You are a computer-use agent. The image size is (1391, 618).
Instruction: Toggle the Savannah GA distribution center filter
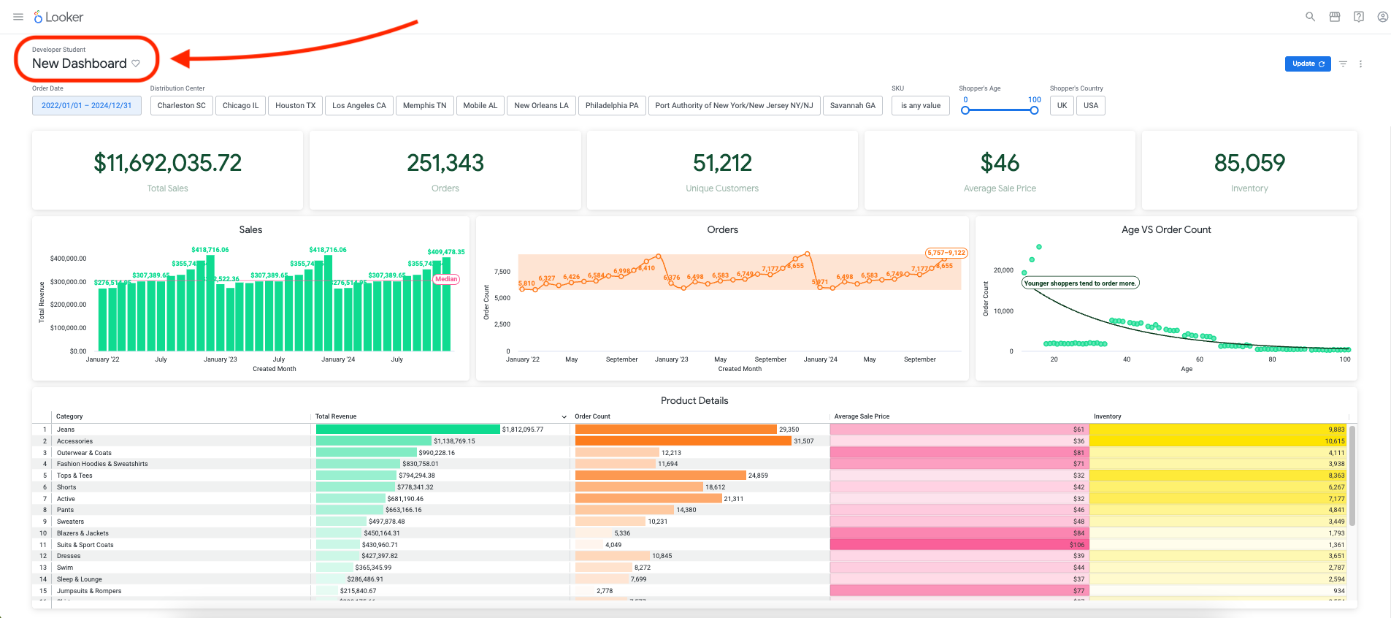(852, 105)
